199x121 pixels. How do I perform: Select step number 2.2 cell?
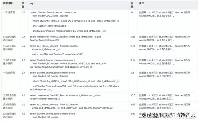tap(24, 46)
